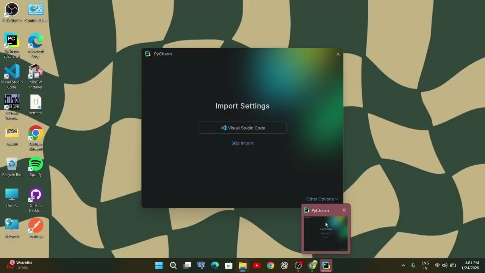Image resolution: width=485 pixels, height=273 pixels.
Task: Select the Microsoft Edge desktop icon
Action: (36, 46)
